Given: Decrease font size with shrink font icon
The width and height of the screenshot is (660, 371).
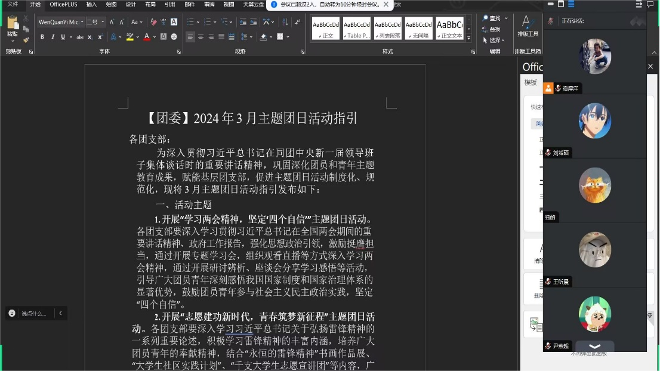Looking at the screenshot, I should [121, 22].
